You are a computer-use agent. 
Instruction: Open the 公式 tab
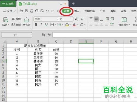[102, 11]
